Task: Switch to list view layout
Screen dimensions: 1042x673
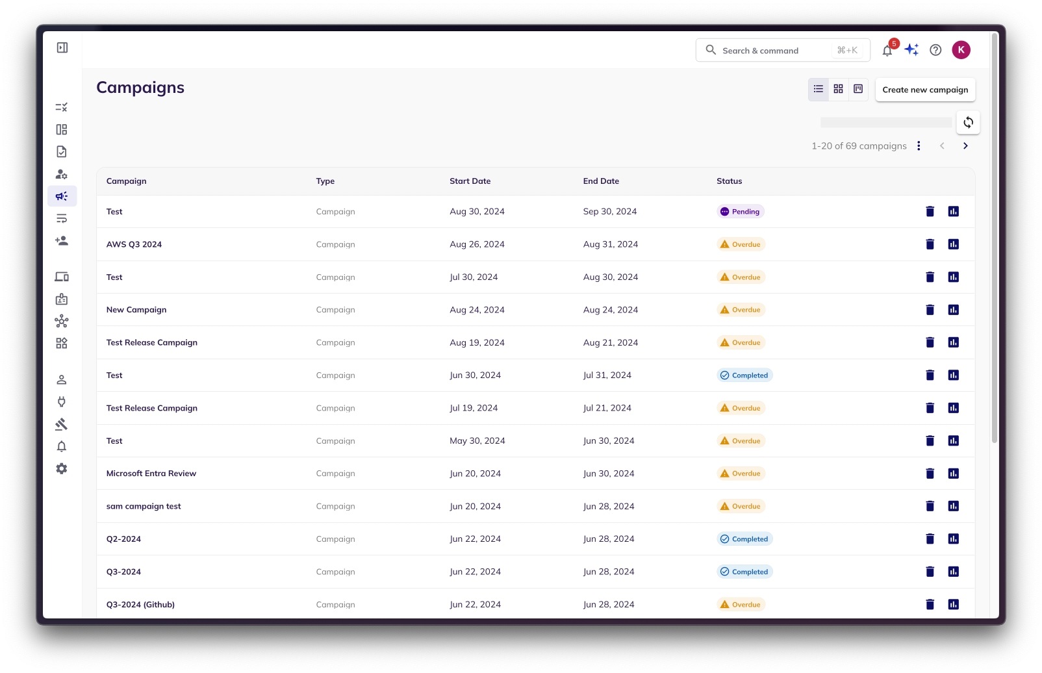Action: tap(819, 89)
